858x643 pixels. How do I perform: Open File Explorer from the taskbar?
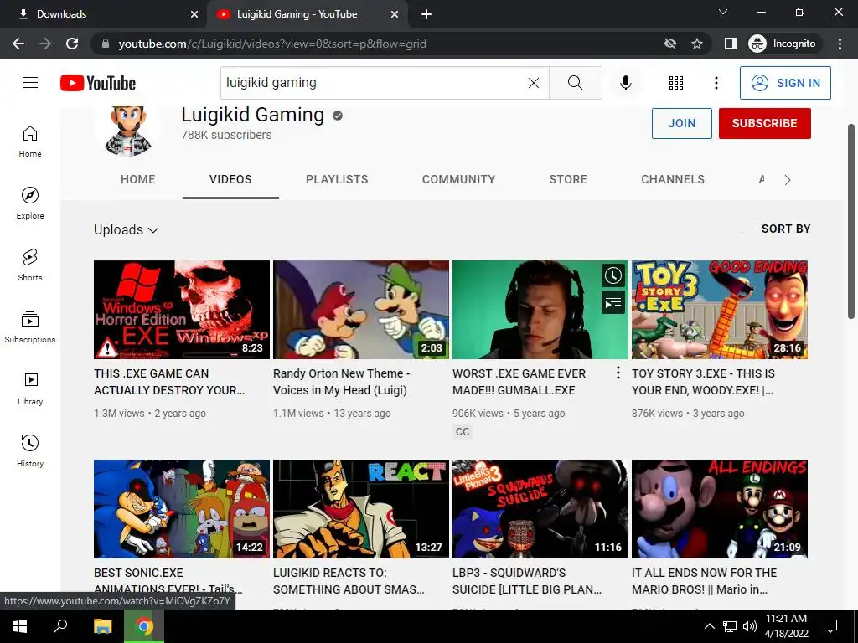coord(102,626)
